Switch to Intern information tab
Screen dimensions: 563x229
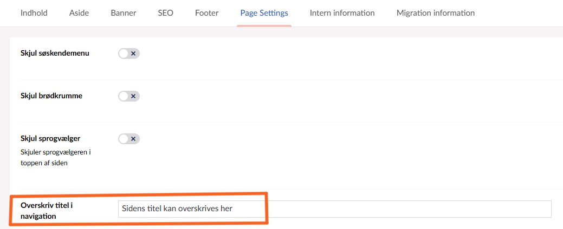(342, 13)
